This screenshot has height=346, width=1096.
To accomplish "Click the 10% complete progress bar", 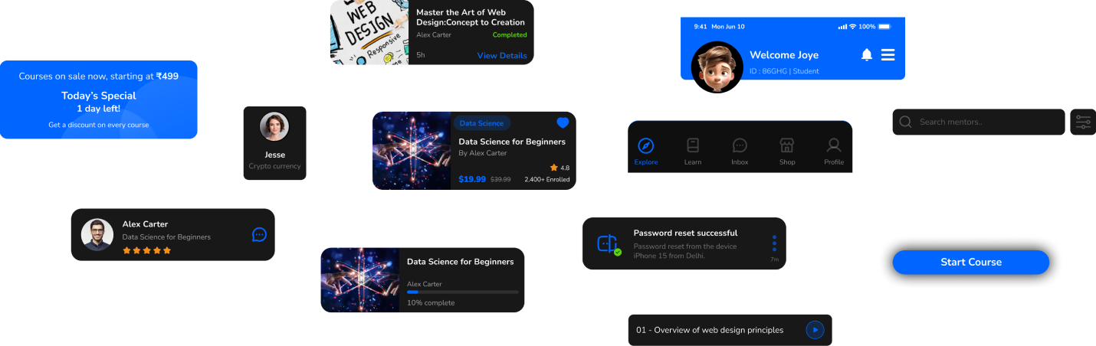I will point(462,292).
